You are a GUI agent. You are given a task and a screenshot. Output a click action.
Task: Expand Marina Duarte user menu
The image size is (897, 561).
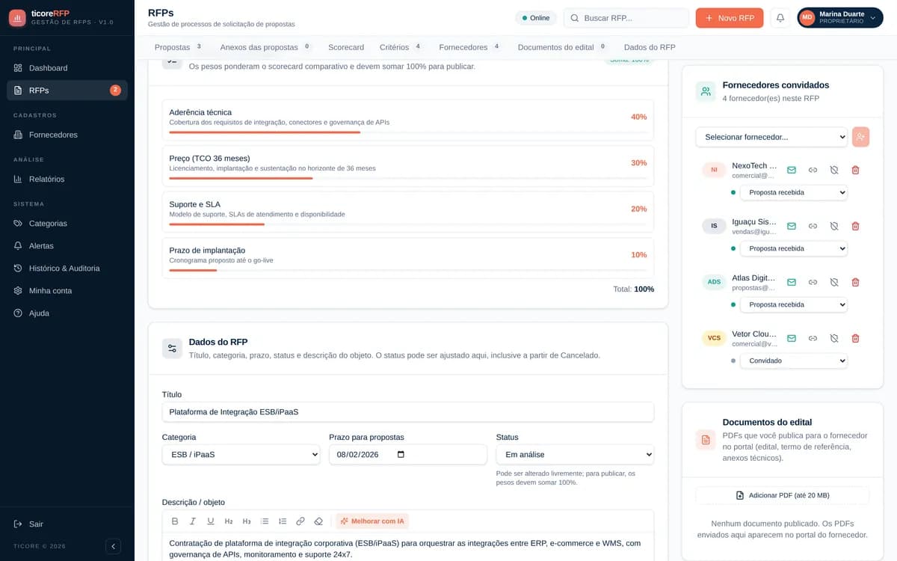[840, 18]
